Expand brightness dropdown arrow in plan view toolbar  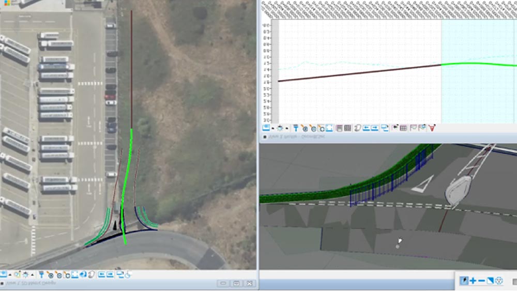[x=32, y=275]
